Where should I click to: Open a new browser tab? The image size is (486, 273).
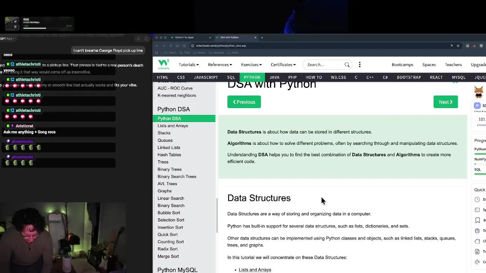tap(262, 38)
